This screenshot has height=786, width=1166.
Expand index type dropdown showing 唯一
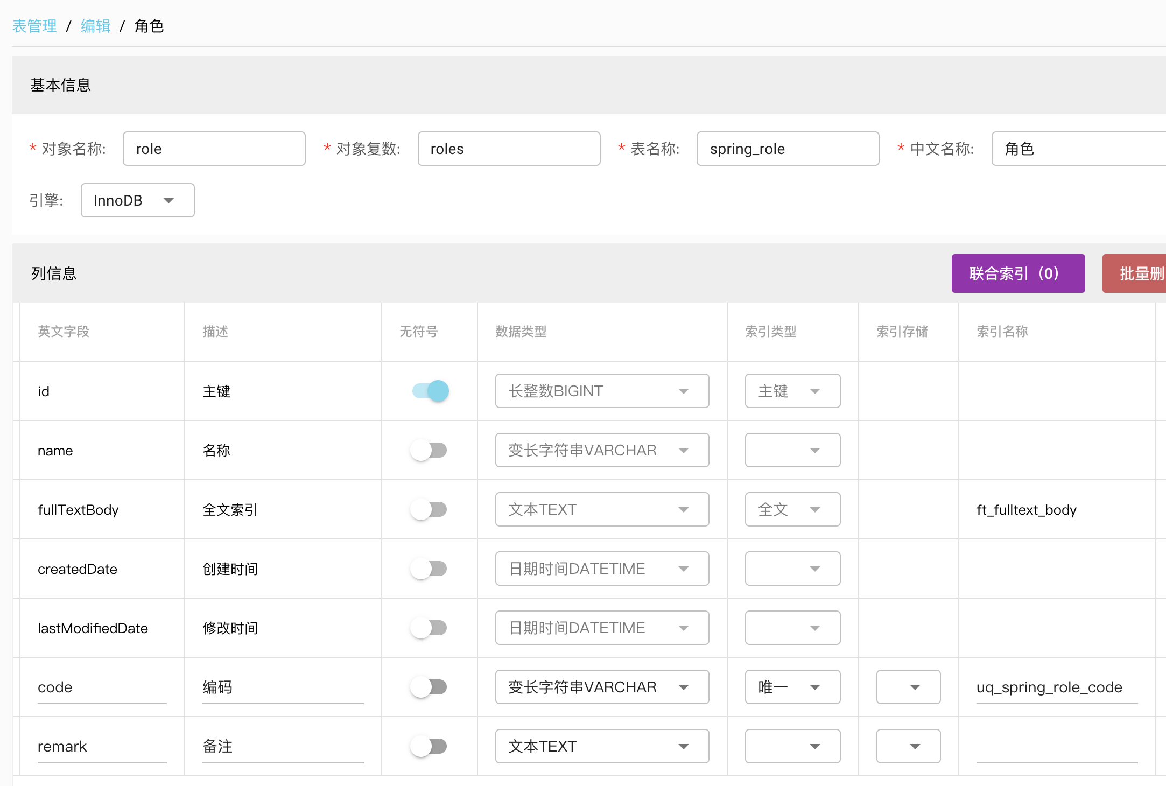(x=792, y=687)
